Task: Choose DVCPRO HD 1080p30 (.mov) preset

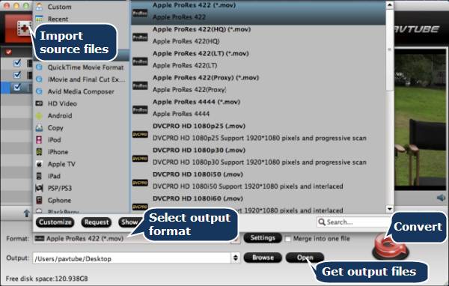Action: [258, 156]
